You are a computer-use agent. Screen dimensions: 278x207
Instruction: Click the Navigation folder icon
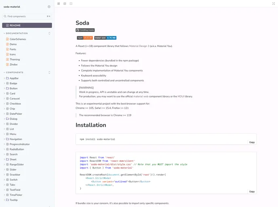pos(7,139)
